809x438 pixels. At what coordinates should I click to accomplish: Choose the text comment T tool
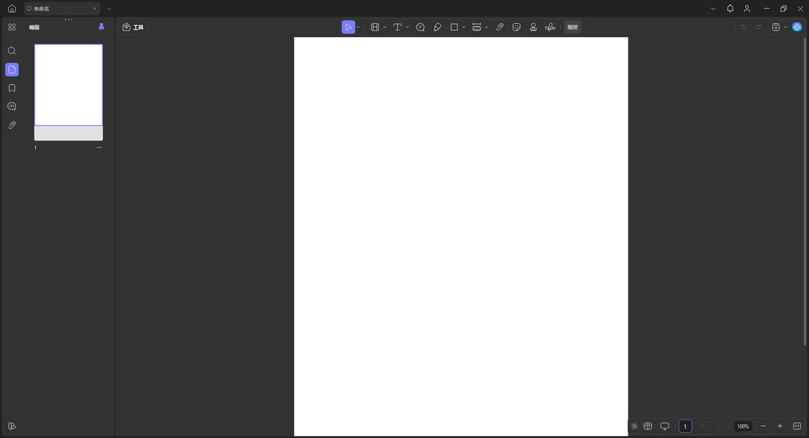397,27
